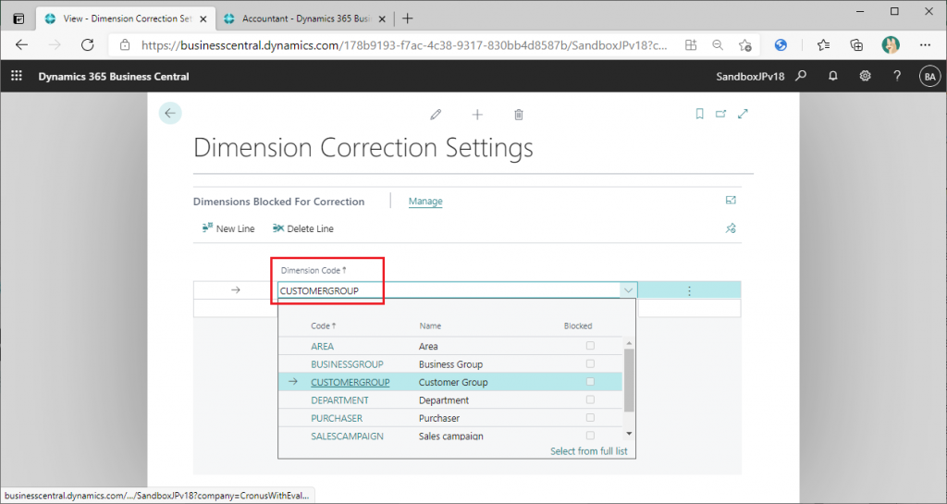Toggle Blocked checkbox for Department row
Viewport: 947px width, 504px height.
pyautogui.click(x=590, y=400)
